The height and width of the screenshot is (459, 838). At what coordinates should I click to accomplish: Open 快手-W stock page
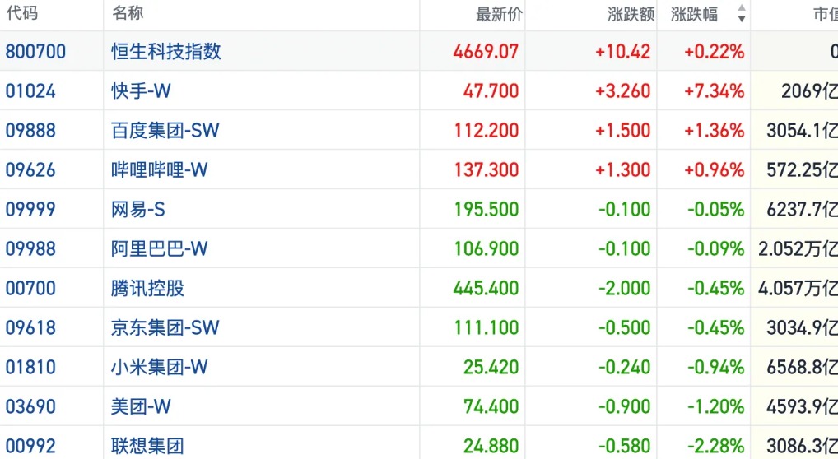point(141,90)
